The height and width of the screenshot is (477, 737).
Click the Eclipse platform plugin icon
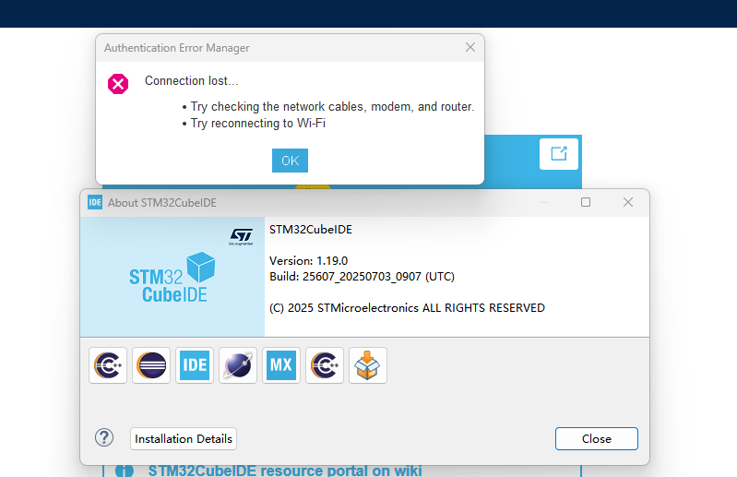tap(151, 365)
